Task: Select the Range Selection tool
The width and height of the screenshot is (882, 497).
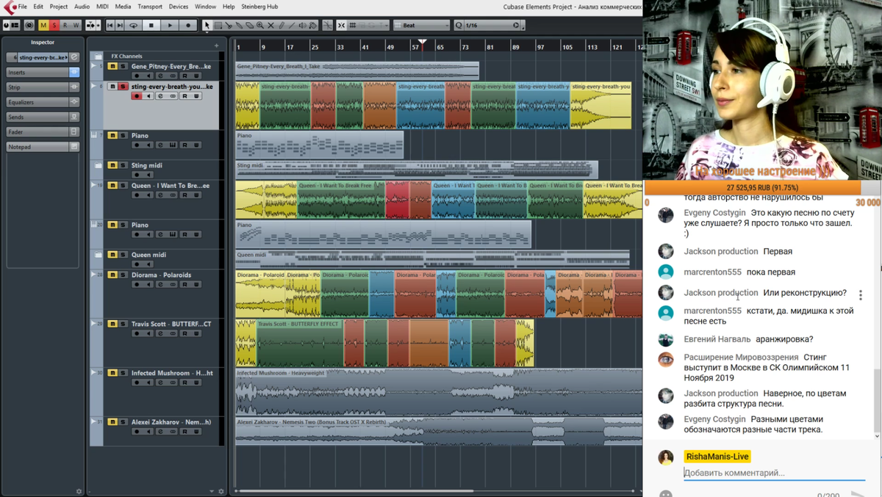Action: (218, 25)
